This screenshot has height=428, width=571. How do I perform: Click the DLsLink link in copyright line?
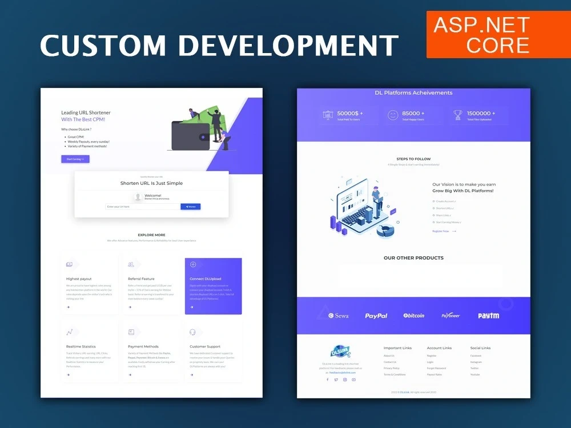point(405,392)
